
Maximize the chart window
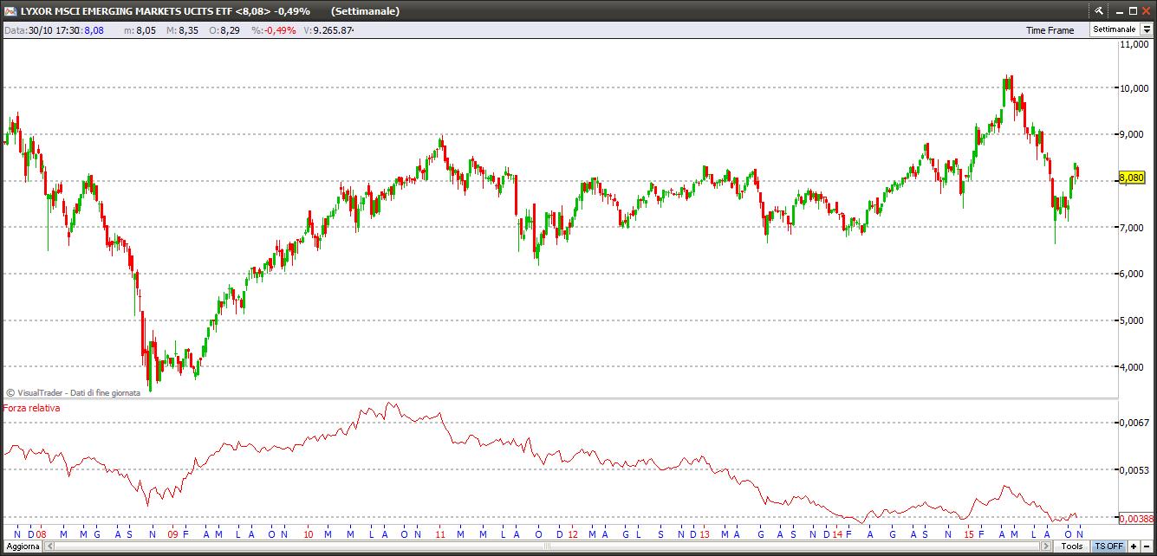[x=1132, y=10]
